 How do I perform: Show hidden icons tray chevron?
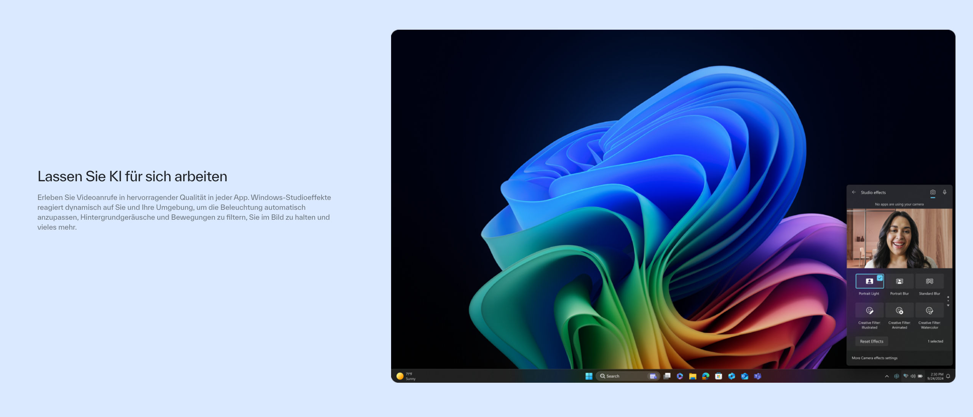click(887, 376)
